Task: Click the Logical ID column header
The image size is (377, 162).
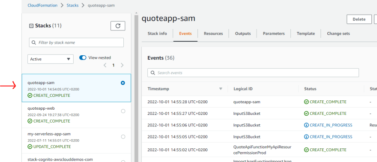Action: pos(243,89)
